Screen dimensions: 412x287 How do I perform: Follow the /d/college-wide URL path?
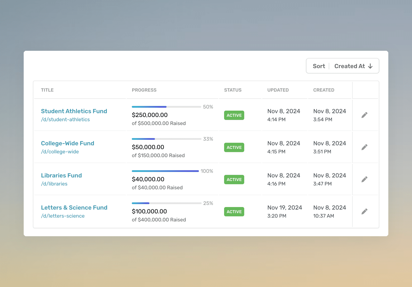click(x=60, y=152)
